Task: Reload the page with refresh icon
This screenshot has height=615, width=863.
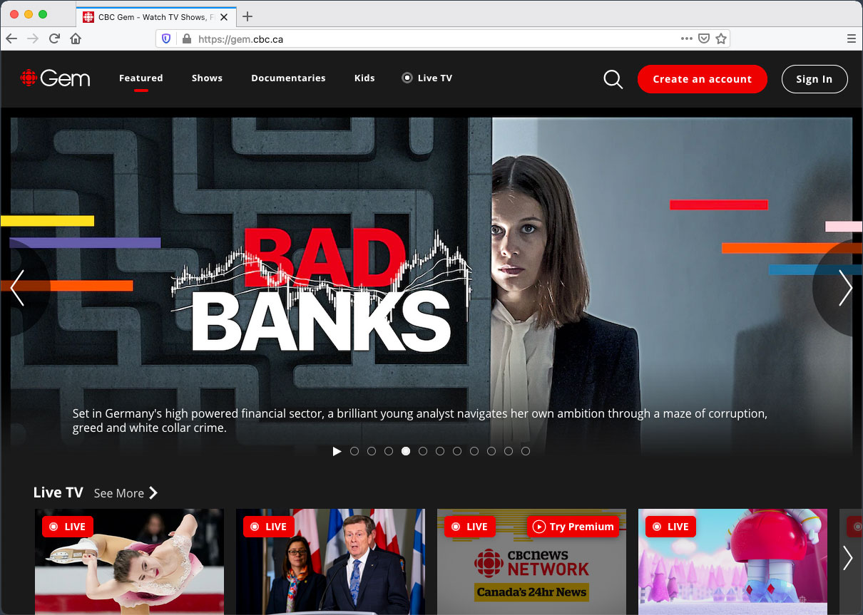Action: pyautogui.click(x=54, y=38)
